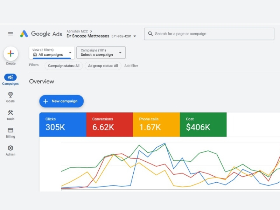Screen dimensions: 280x210
Task: Click the blue line peak in the chart
Action: (165, 143)
